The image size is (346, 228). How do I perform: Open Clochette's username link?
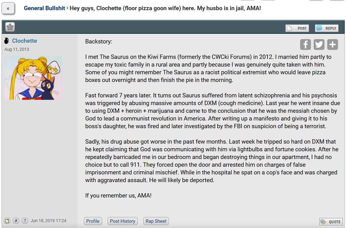point(25,41)
